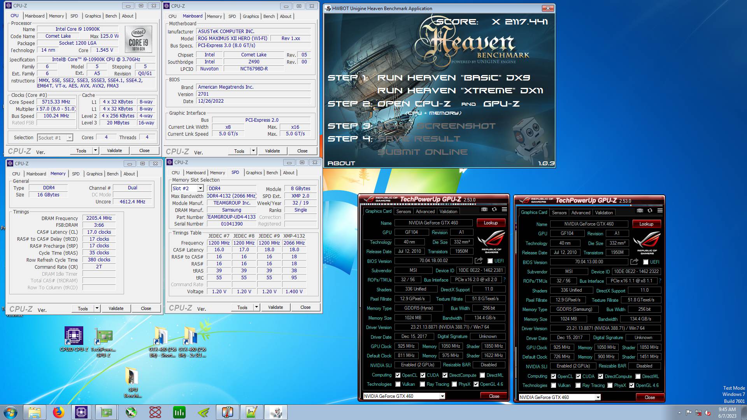Toggle the Vulkan checkbox in the Samsung GPU-Z window
This screenshot has height=420, width=747.
coord(553,385)
